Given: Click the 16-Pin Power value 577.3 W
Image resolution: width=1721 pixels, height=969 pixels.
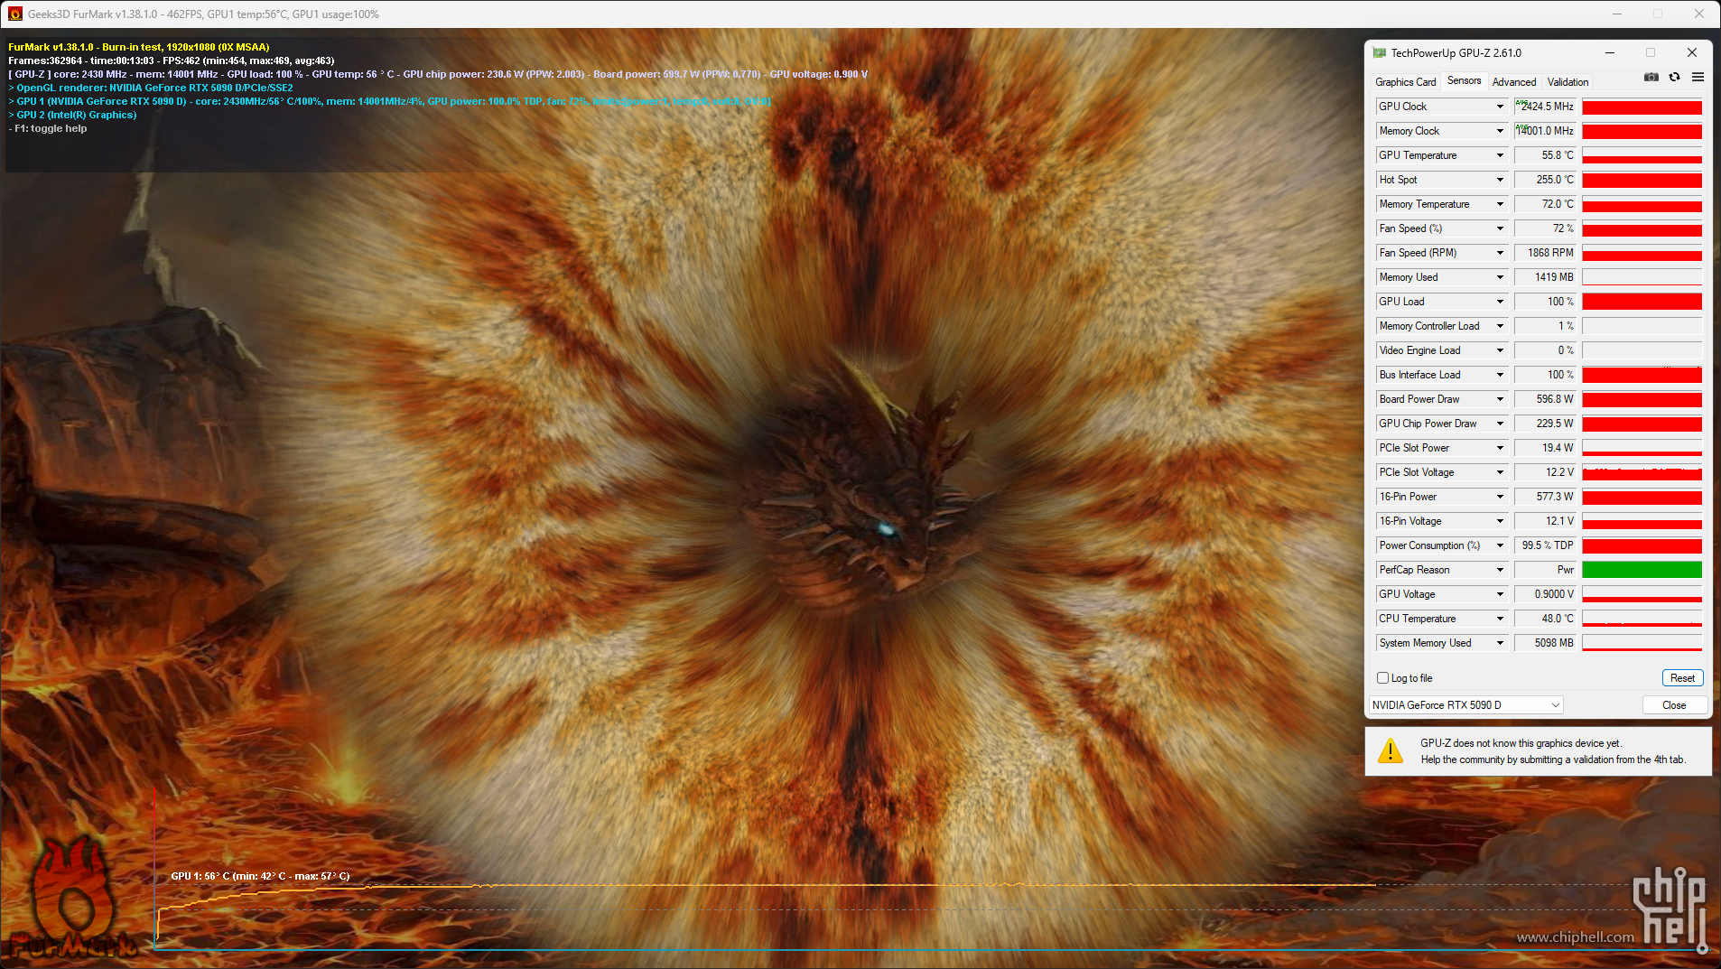Looking at the screenshot, I should [1545, 497].
